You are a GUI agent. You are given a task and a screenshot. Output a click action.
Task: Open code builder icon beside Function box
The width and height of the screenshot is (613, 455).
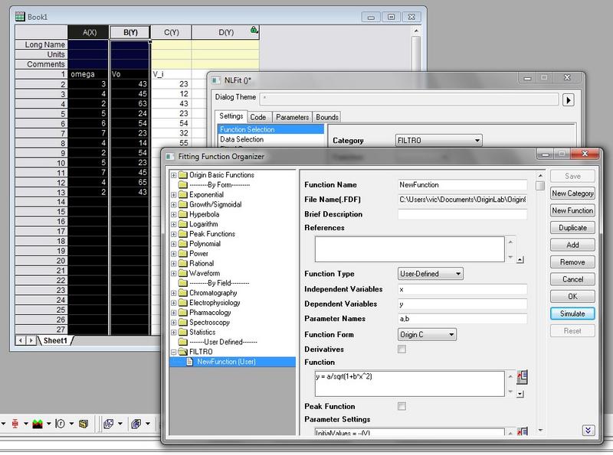[523, 377]
